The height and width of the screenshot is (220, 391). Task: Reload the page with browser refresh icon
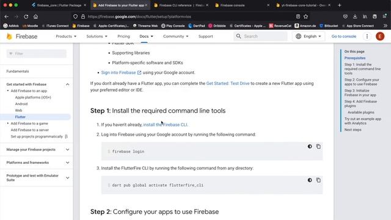[x=26, y=16]
